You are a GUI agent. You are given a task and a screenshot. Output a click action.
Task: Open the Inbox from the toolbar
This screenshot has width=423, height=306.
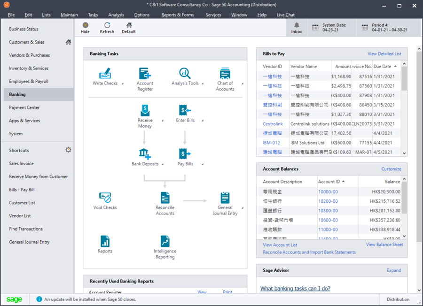(297, 28)
